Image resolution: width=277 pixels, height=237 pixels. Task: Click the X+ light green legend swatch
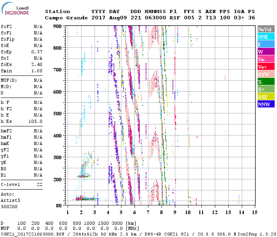pos(266,89)
